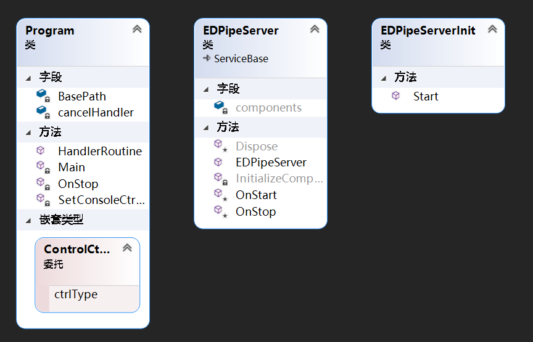Click the HandlerRoutine method icon
Screen dimensions: 533x342
coord(41,150)
